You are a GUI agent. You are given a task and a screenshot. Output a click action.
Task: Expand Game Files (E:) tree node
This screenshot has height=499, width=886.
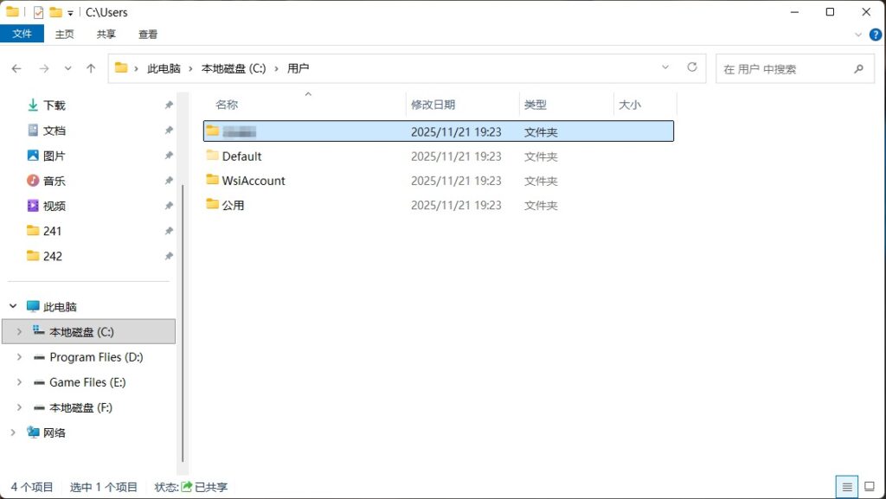coord(19,382)
